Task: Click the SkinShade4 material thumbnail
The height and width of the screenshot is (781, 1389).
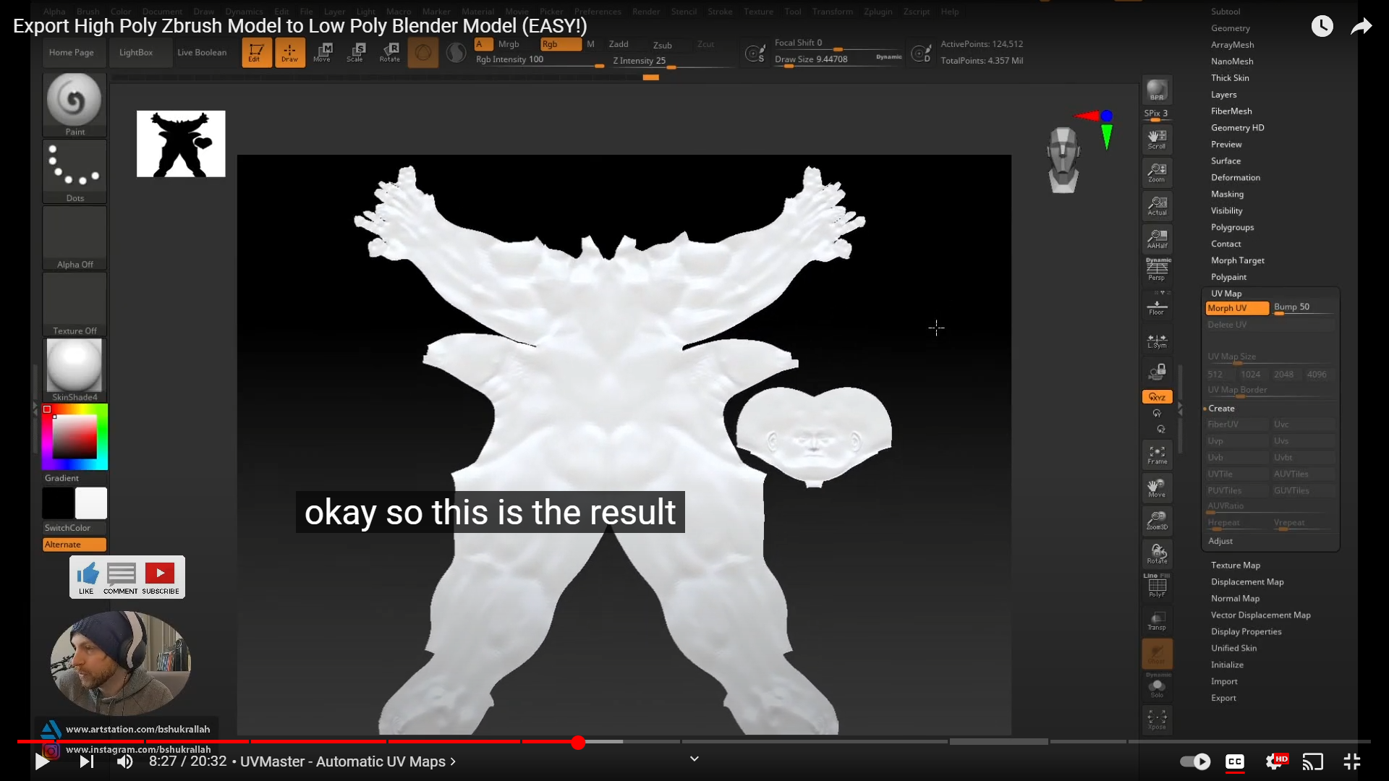Action: click(x=75, y=367)
